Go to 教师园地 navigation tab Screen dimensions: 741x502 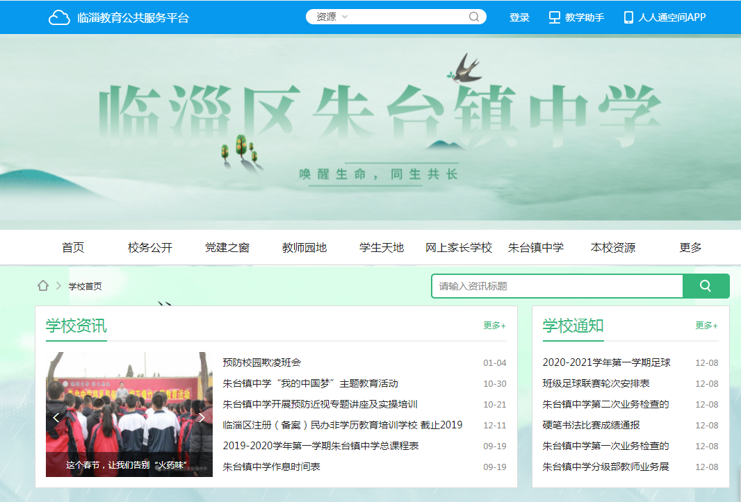(x=304, y=248)
